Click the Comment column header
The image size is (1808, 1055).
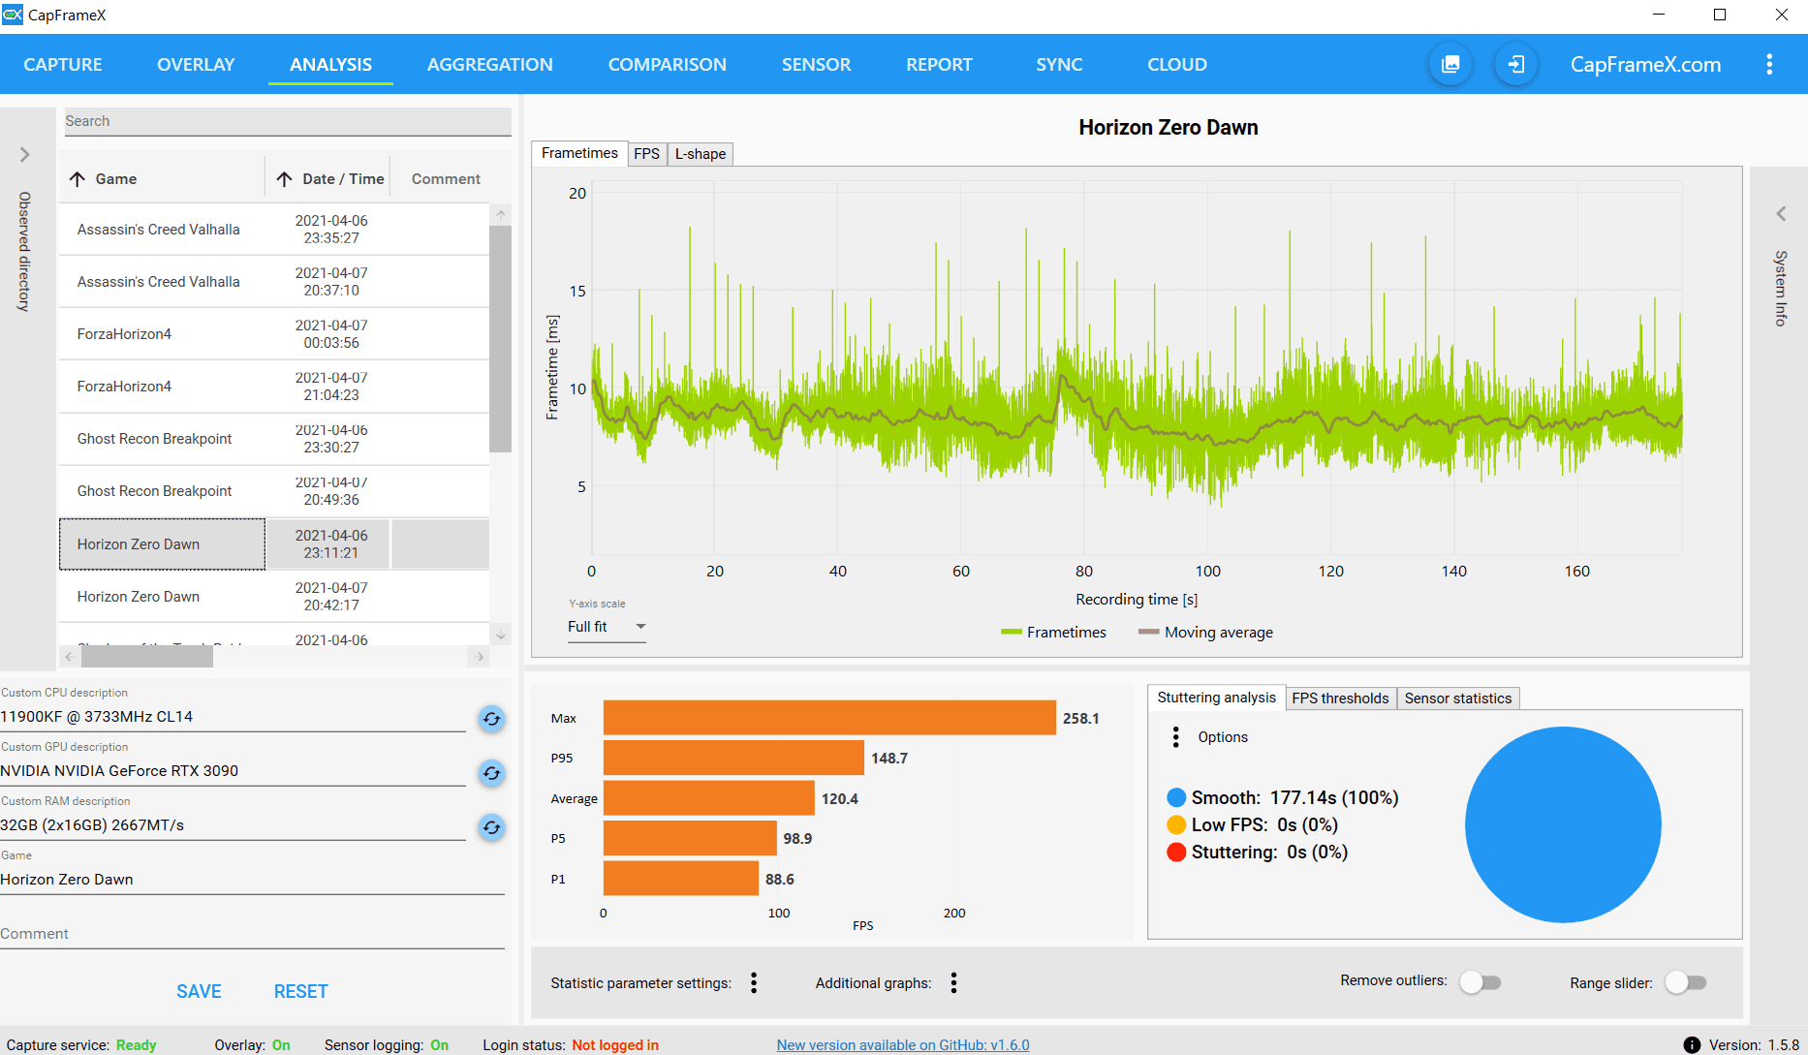(x=446, y=179)
